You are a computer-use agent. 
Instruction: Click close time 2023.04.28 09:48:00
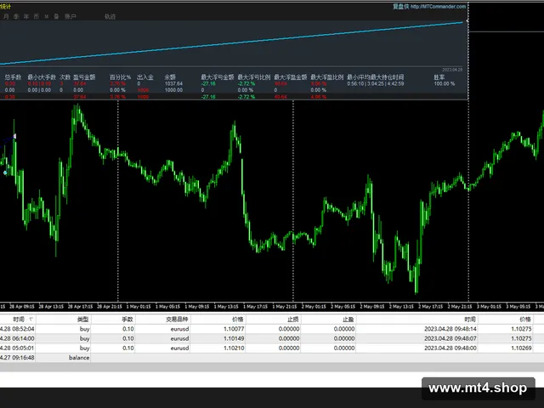[x=450, y=348]
